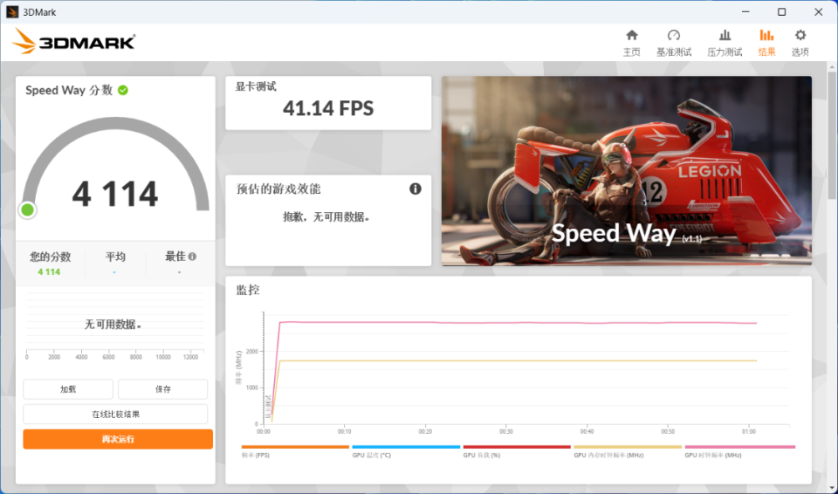Click the green score marker on gauge
Screen dimensions: 838x494
coord(27,210)
